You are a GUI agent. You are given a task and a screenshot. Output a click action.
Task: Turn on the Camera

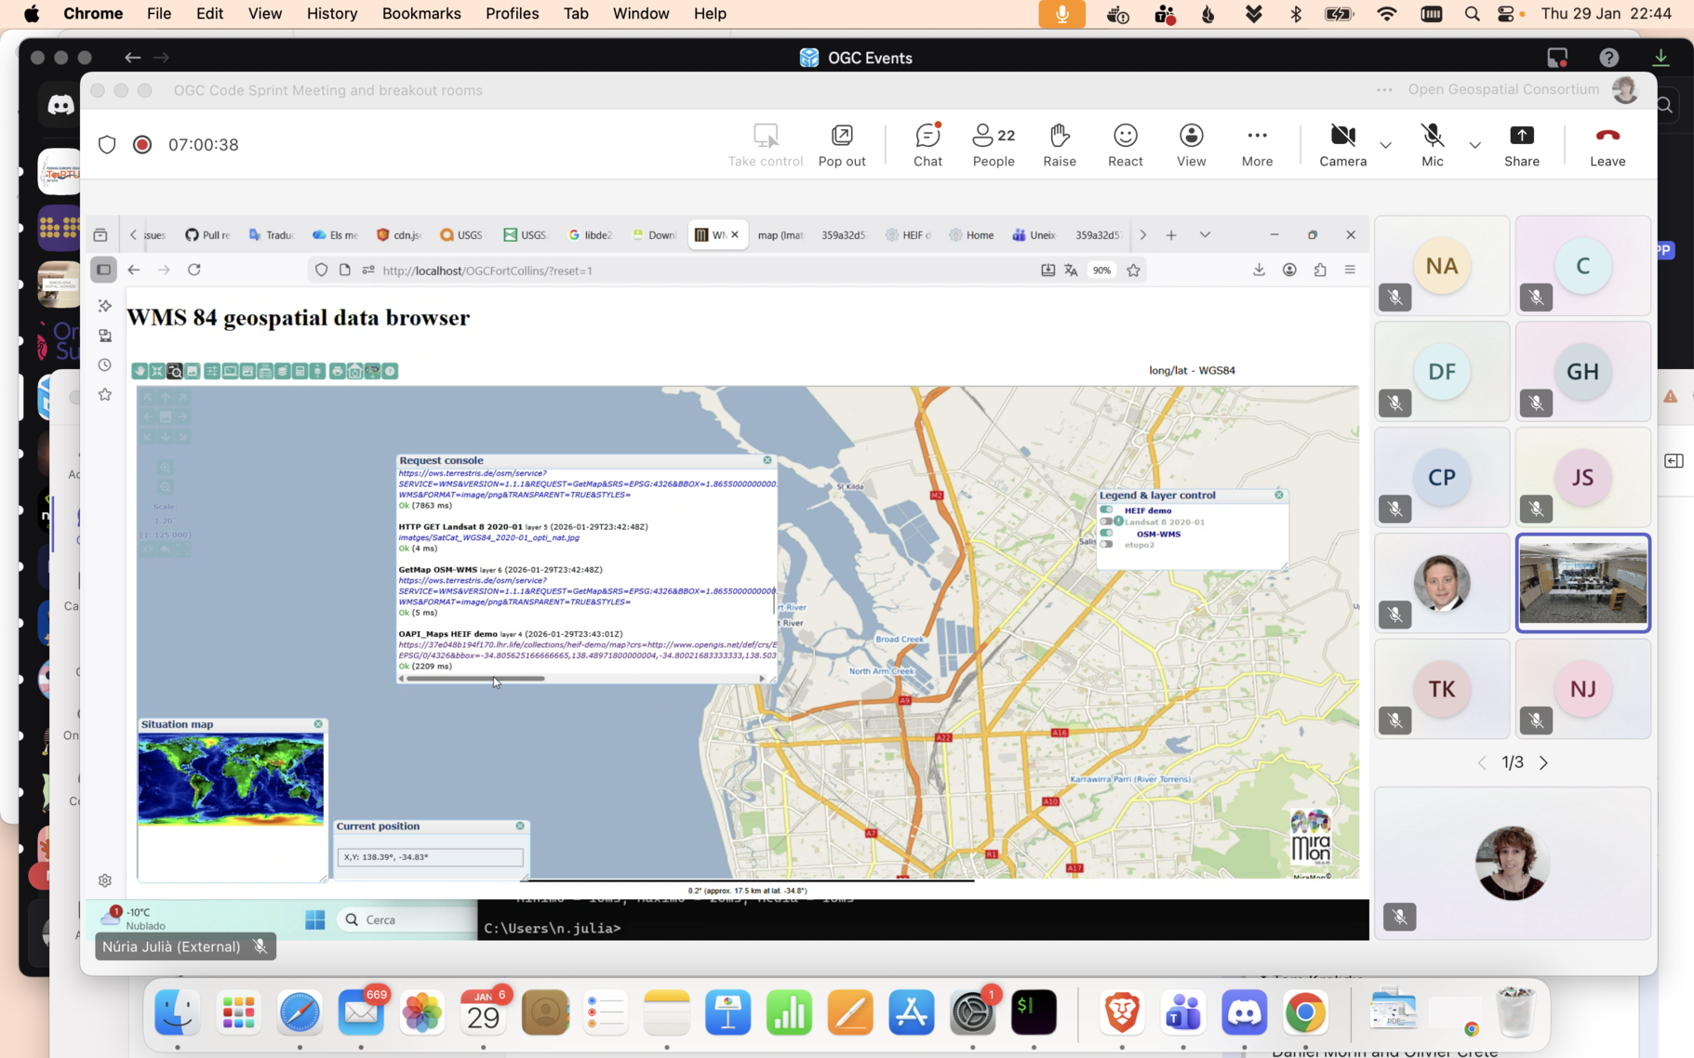click(x=1342, y=144)
